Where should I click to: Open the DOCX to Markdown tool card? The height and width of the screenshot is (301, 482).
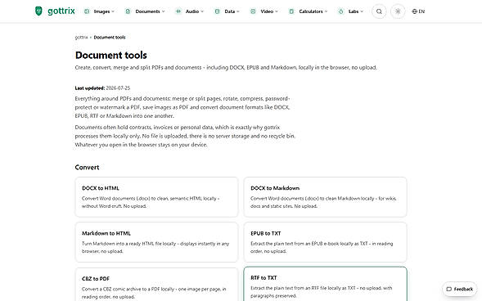click(x=325, y=197)
